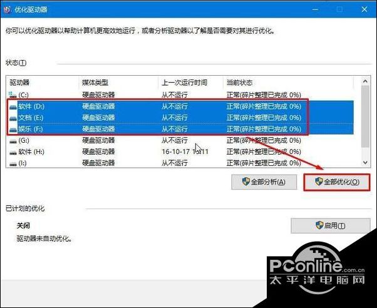Click the (G:) drive icon
Image resolution: width=377 pixels, height=308 pixels.
(x=13, y=141)
